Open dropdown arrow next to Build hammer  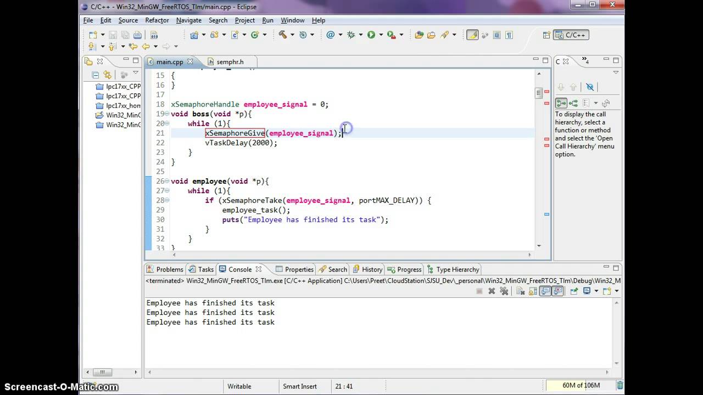coord(292,35)
